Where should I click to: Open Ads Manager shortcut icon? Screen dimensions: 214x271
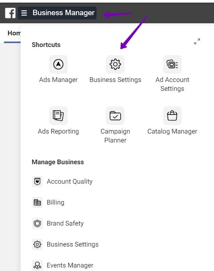coord(58,64)
